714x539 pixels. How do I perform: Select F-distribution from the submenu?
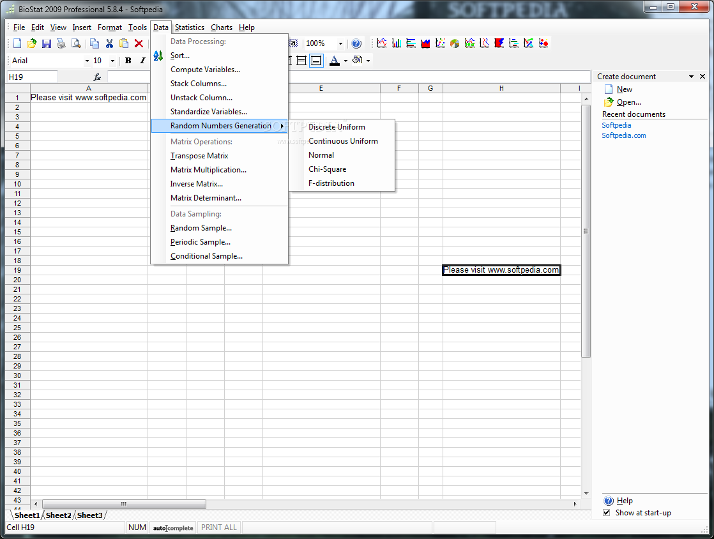coord(342,183)
